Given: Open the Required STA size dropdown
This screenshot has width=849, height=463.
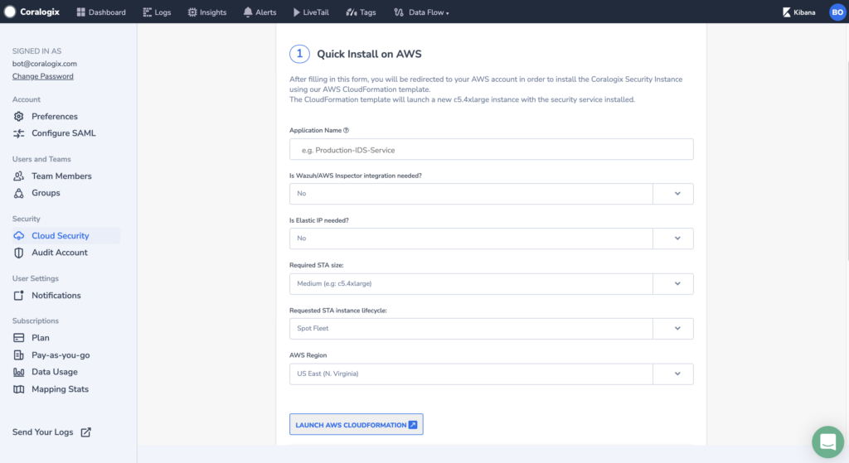Looking at the screenshot, I should click(491, 283).
